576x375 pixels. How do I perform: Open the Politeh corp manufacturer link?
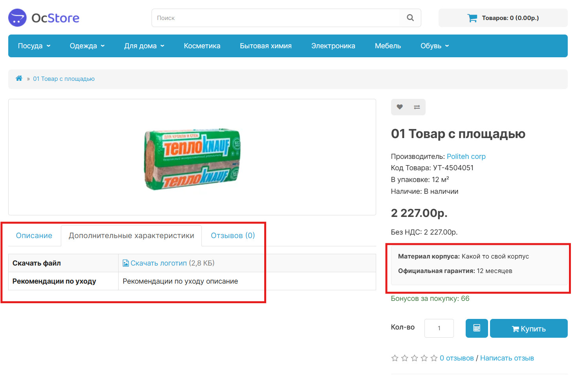coord(466,157)
